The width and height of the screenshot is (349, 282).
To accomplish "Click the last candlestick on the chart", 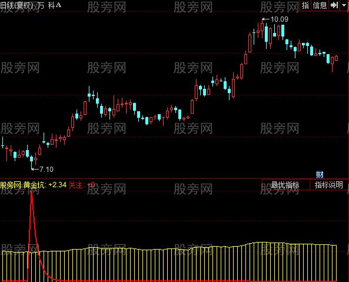I will point(336,58).
